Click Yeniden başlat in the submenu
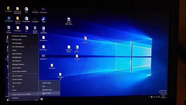Screen dimensions: 186x105 click(x=49, y=93)
